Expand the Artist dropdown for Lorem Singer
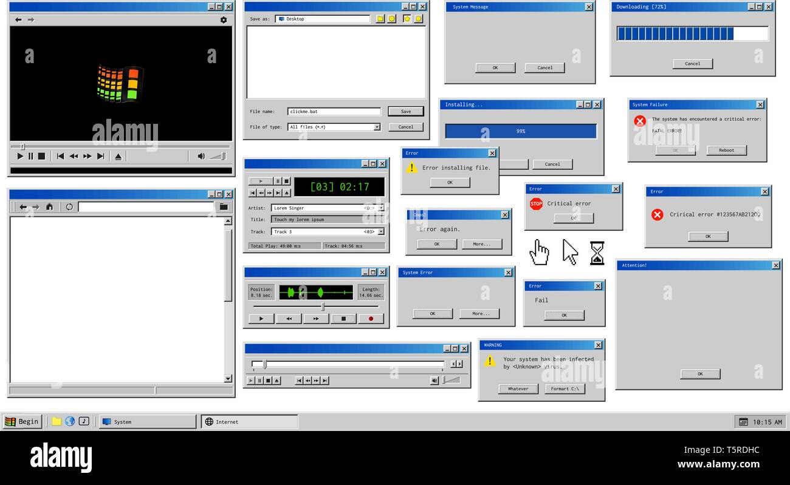 (381, 208)
